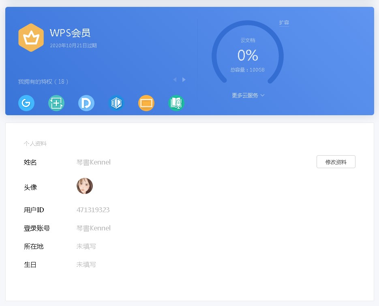Click the 姓名 value 琴書Kennel
The width and height of the screenshot is (379, 306).
[x=94, y=162]
